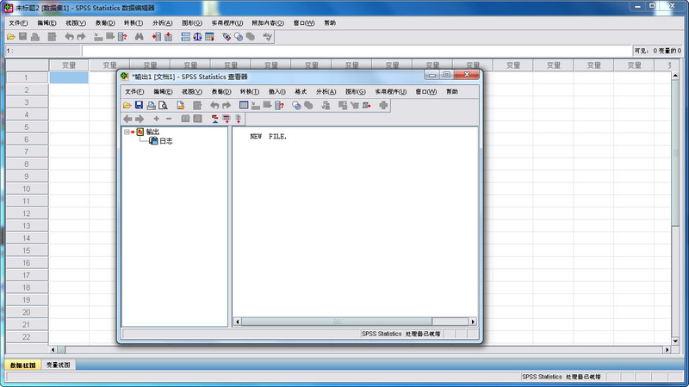Minimize the Viewer window
The height and width of the screenshot is (387, 689).
click(432, 75)
